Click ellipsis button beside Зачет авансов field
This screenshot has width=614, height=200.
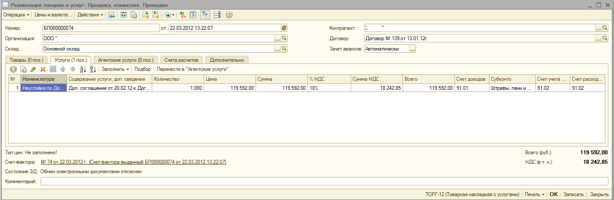tap(413, 49)
